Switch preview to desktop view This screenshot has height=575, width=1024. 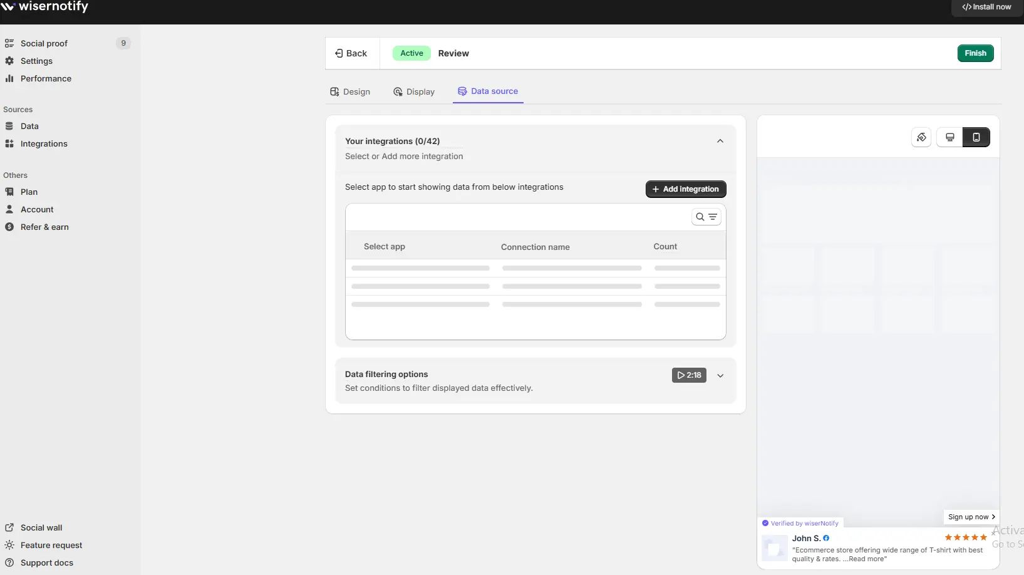pyautogui.click(x=950, y=137)
